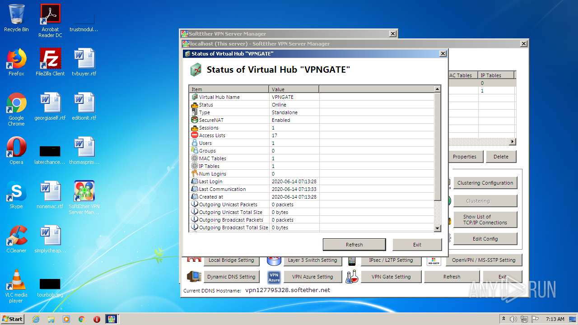The width and height of the screenshot is (578, 325).
Task: Open tvbuyer.rtf desktop file
Action: pyautogui.click(x=84, y=62)
